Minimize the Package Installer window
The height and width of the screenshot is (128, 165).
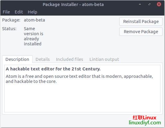[140, 4]
